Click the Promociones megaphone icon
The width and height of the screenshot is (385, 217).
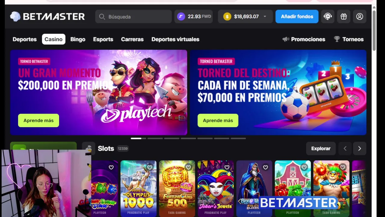pyautogui.click(x=286, y=39)
